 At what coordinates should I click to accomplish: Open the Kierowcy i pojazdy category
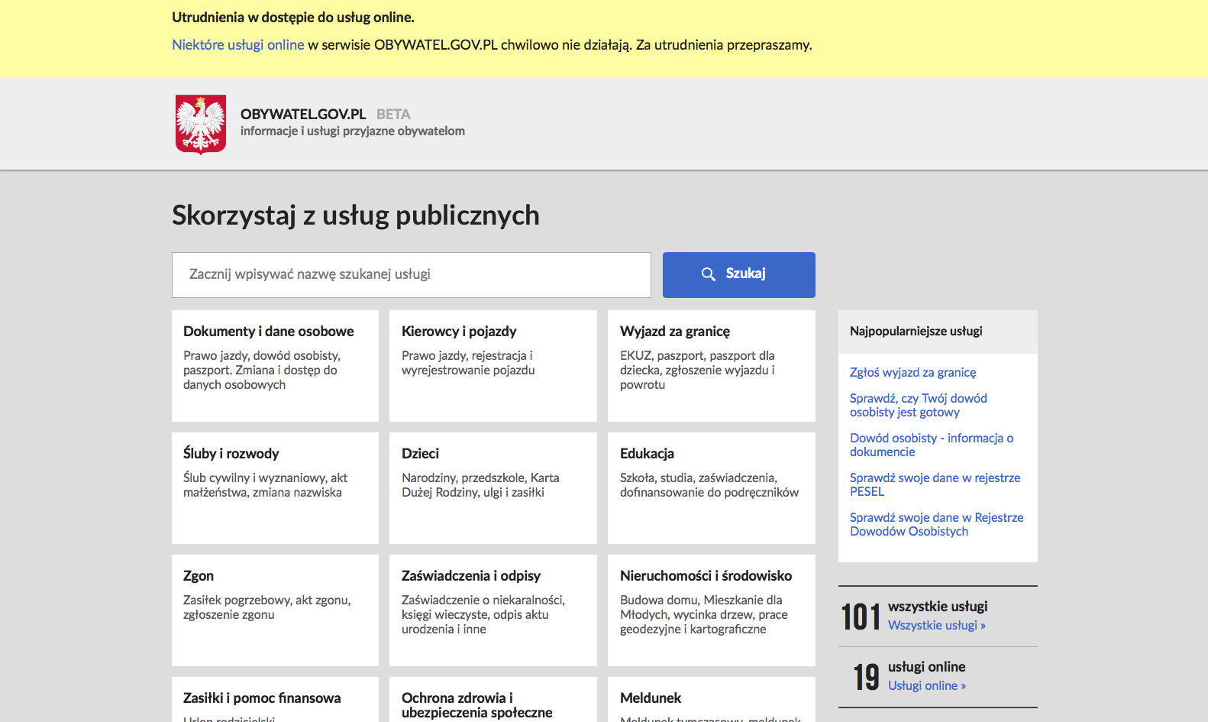(x=493, y=366)
